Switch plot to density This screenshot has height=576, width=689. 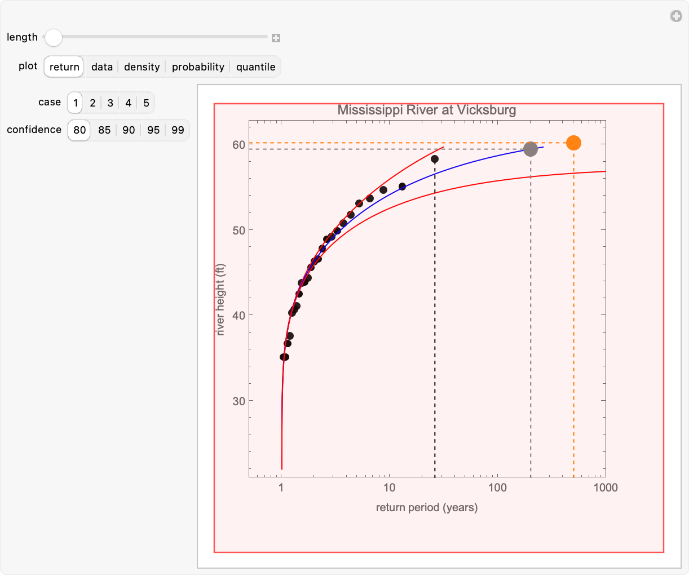click(142, 67)
